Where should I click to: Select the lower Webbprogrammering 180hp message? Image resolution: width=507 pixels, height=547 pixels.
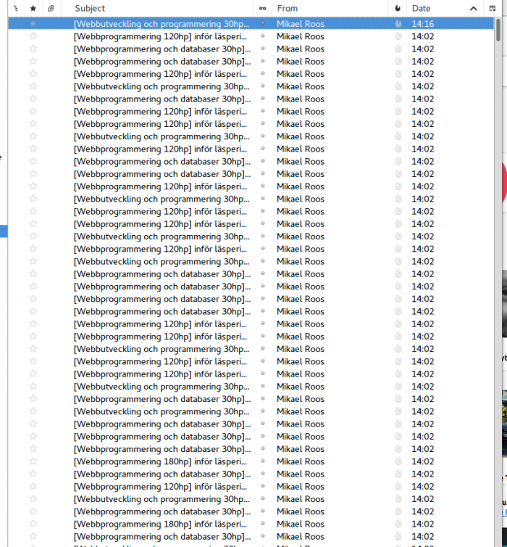tap(160, 524)
